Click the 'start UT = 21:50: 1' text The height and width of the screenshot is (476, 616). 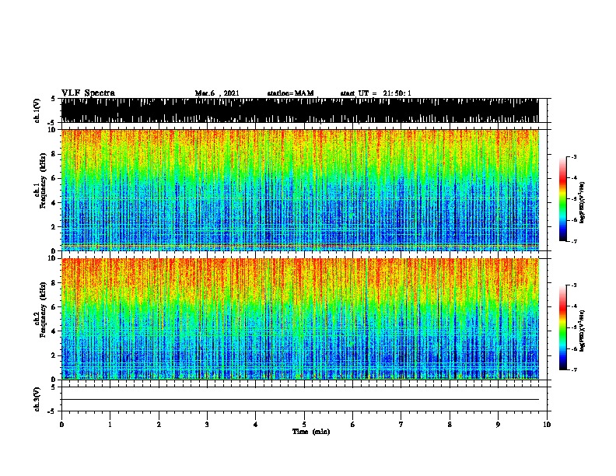(x=376, y=93)
